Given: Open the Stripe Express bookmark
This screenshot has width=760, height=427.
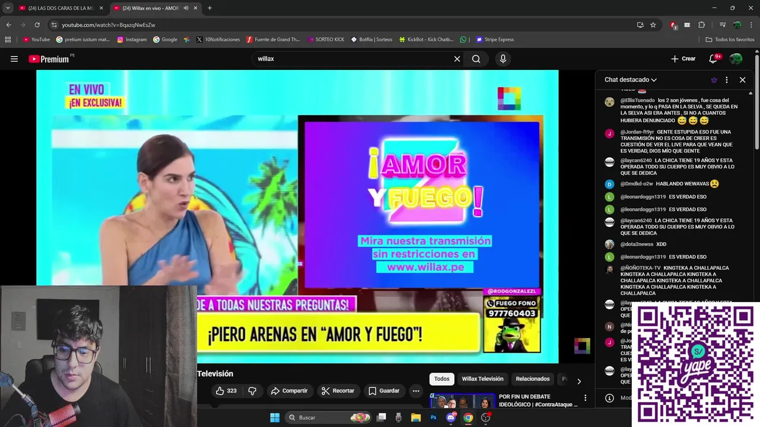Looking at the screenshot, I should tap(494, 40).
